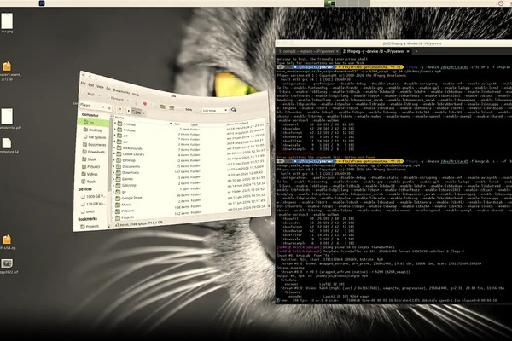Select Pictures in Places sidebar
The width and height of the screenshot is (512, 341).
point(91,167)
